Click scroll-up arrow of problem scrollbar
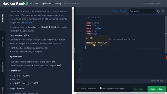Viewport: 167px width, 94px height. (73, 8)
